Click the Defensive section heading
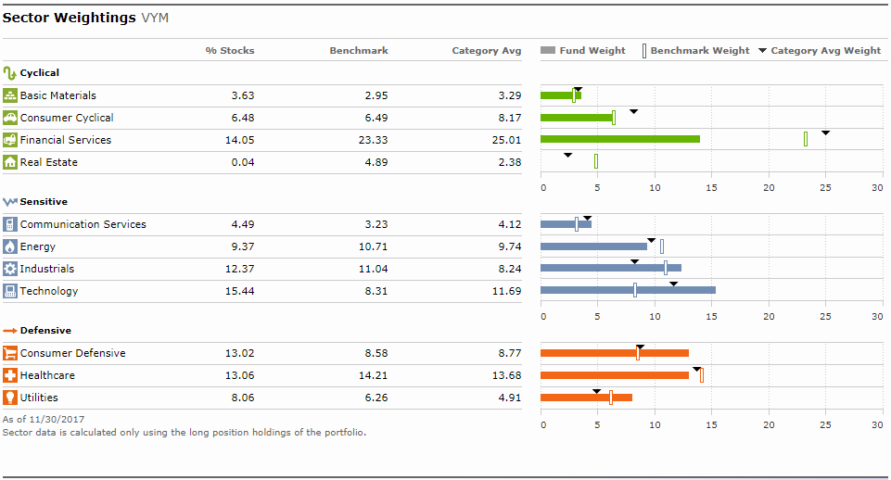 [45, 331]
